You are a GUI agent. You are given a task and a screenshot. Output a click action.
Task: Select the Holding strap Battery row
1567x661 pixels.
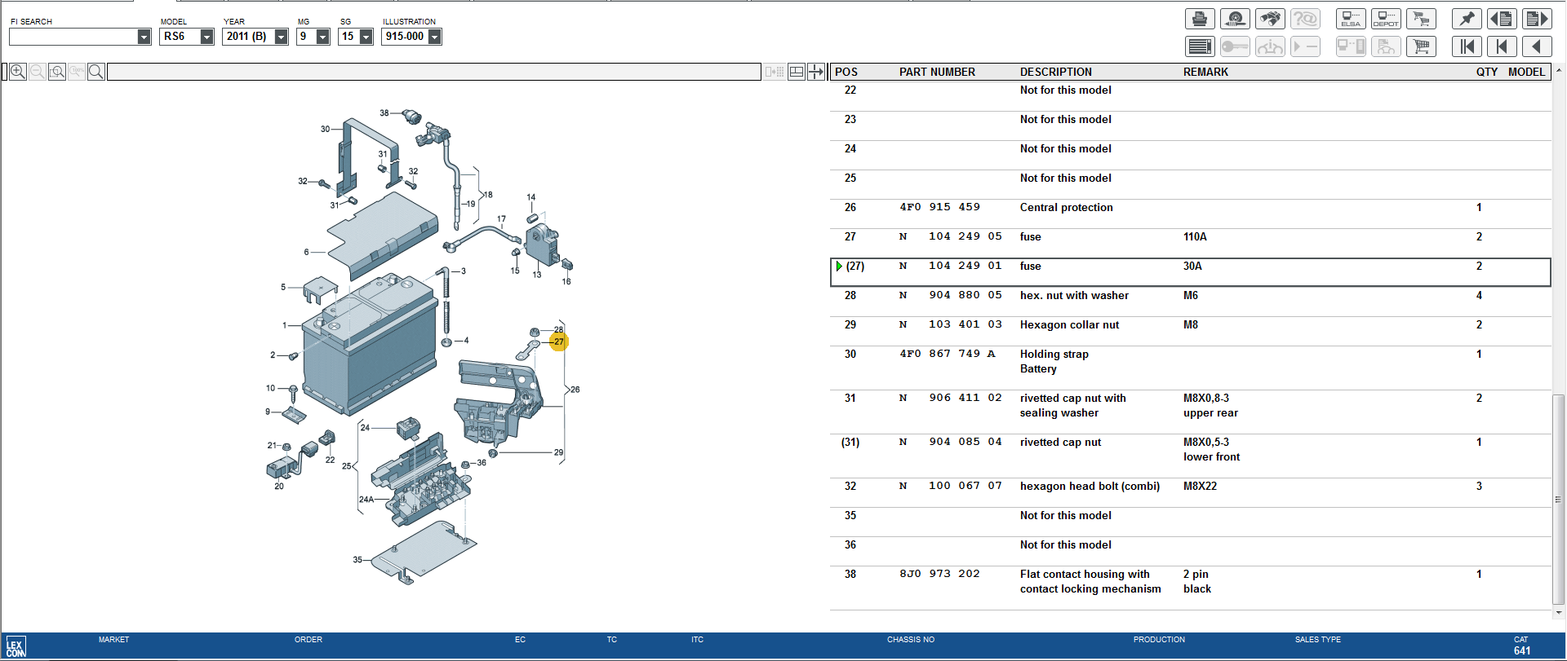click(1053, 361)
